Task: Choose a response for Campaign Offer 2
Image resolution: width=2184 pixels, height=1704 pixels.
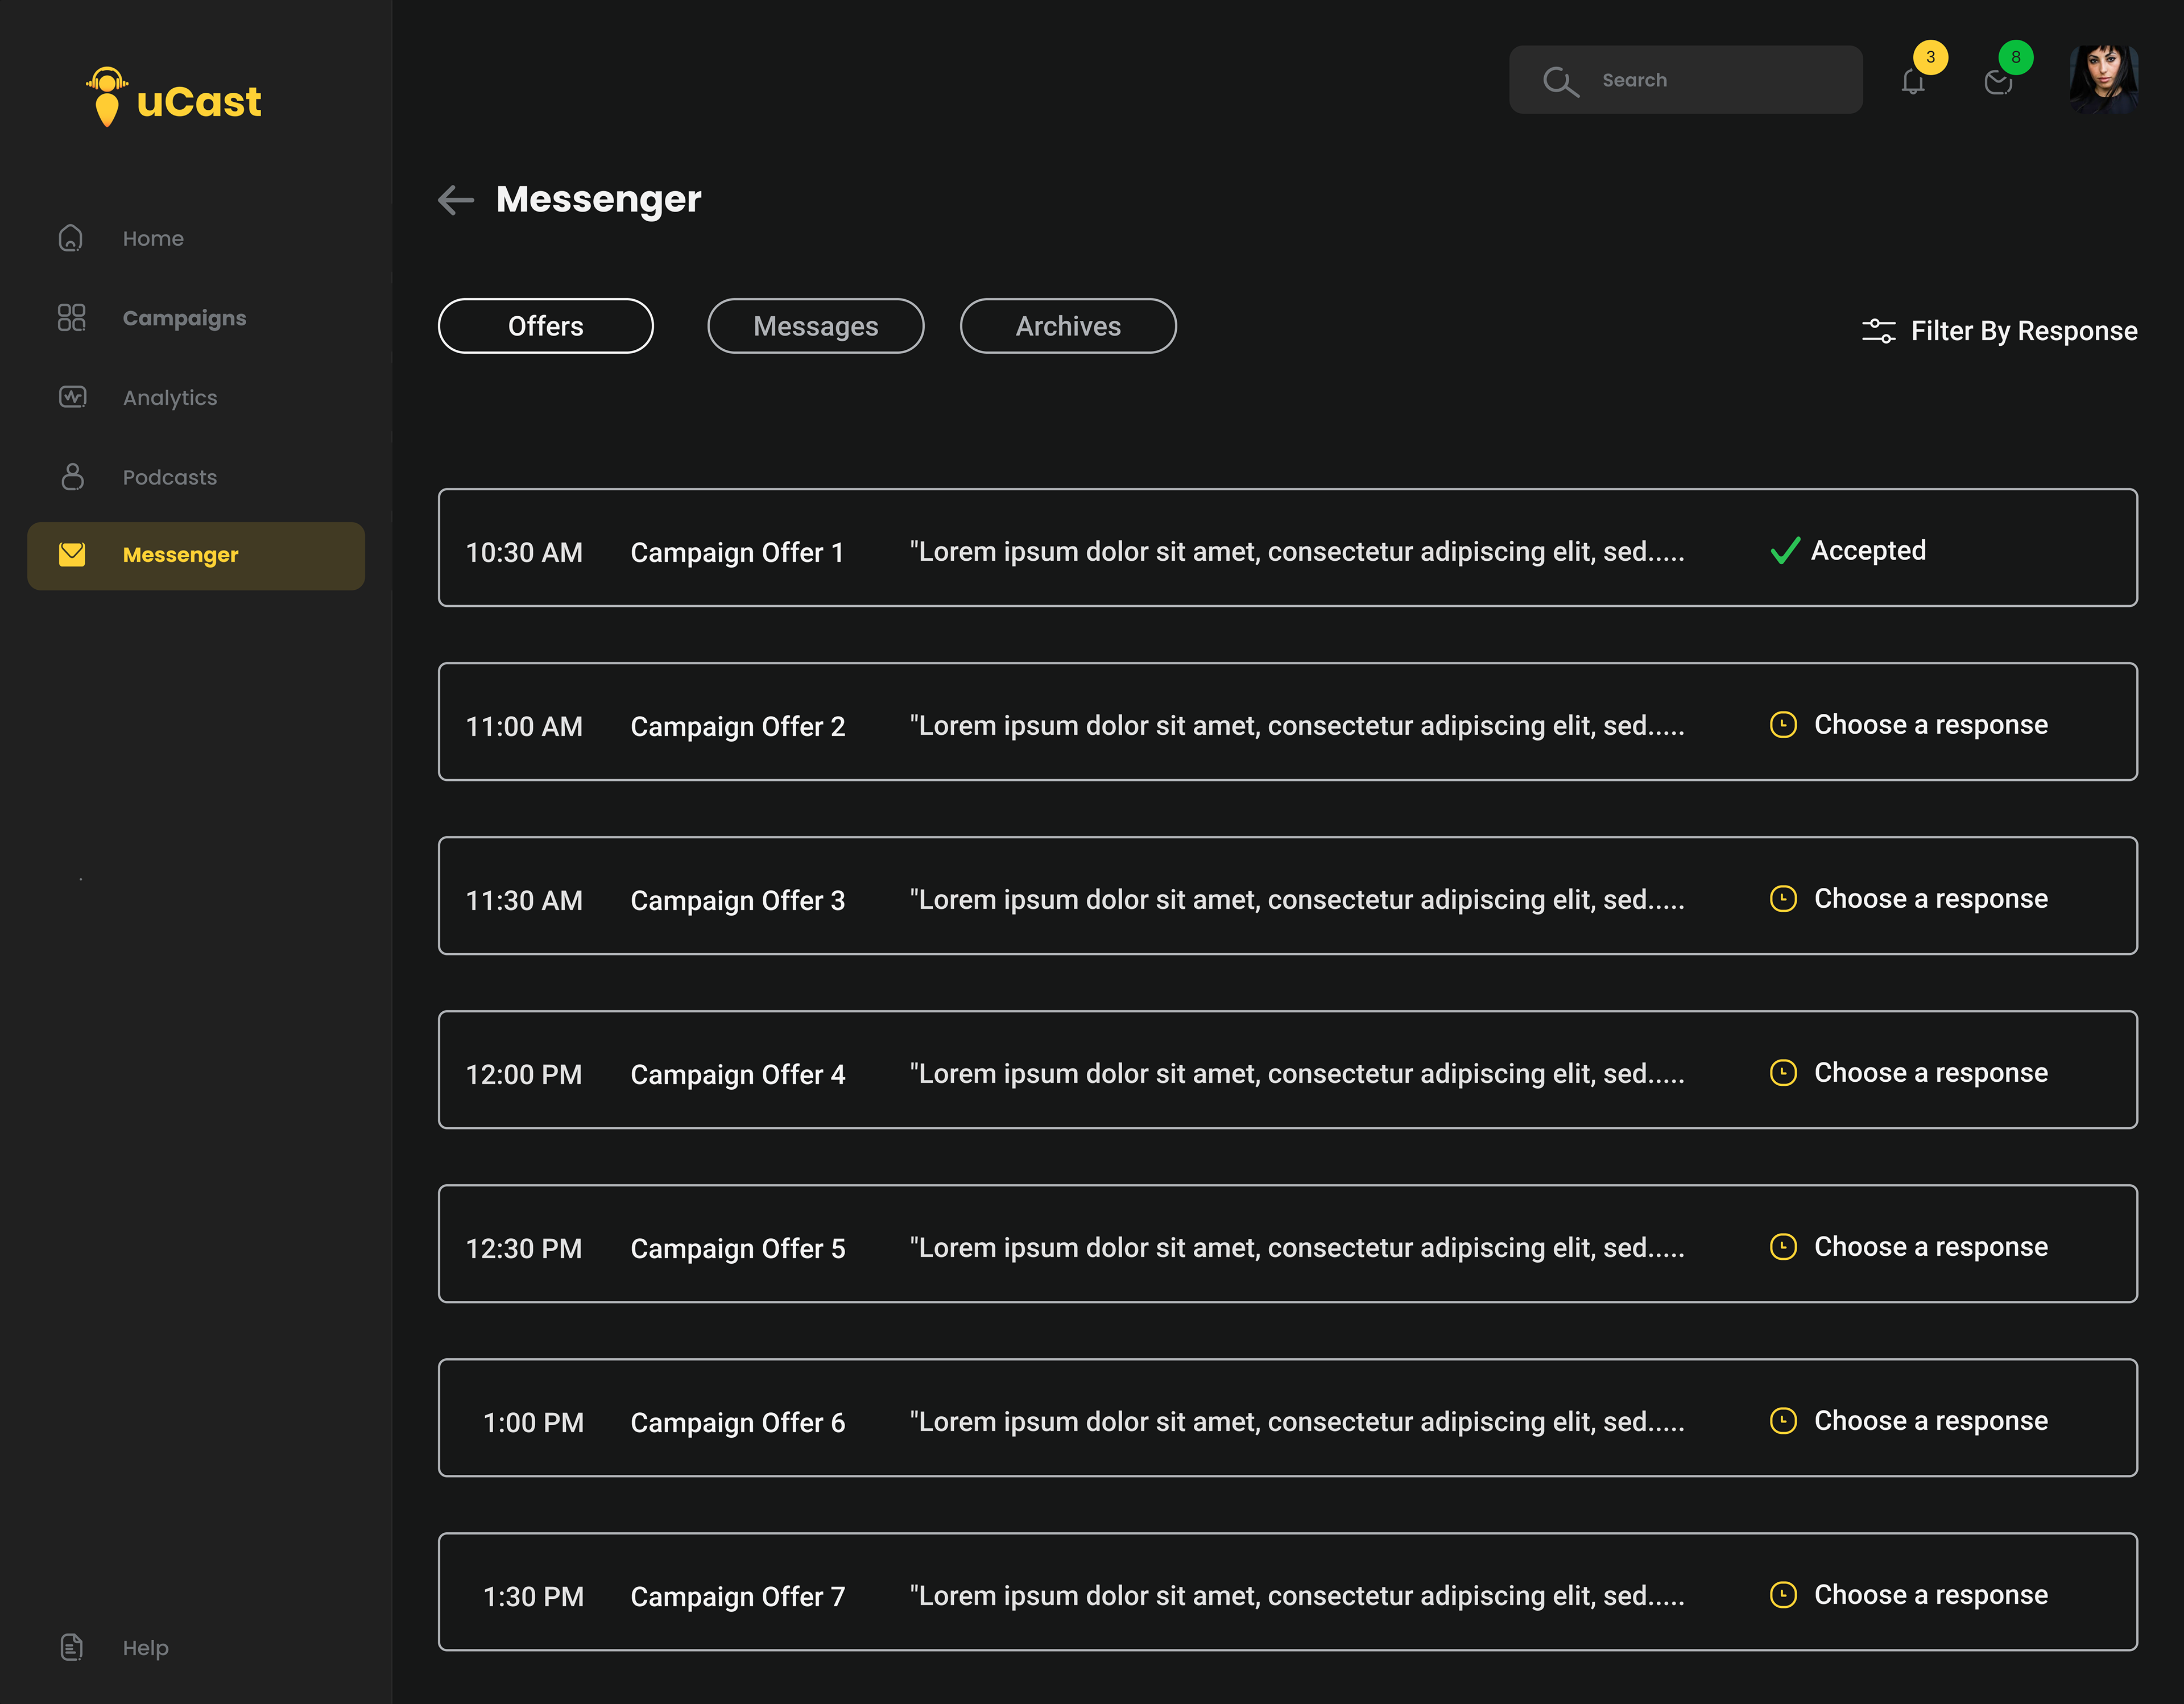Action: [1931, 725]
